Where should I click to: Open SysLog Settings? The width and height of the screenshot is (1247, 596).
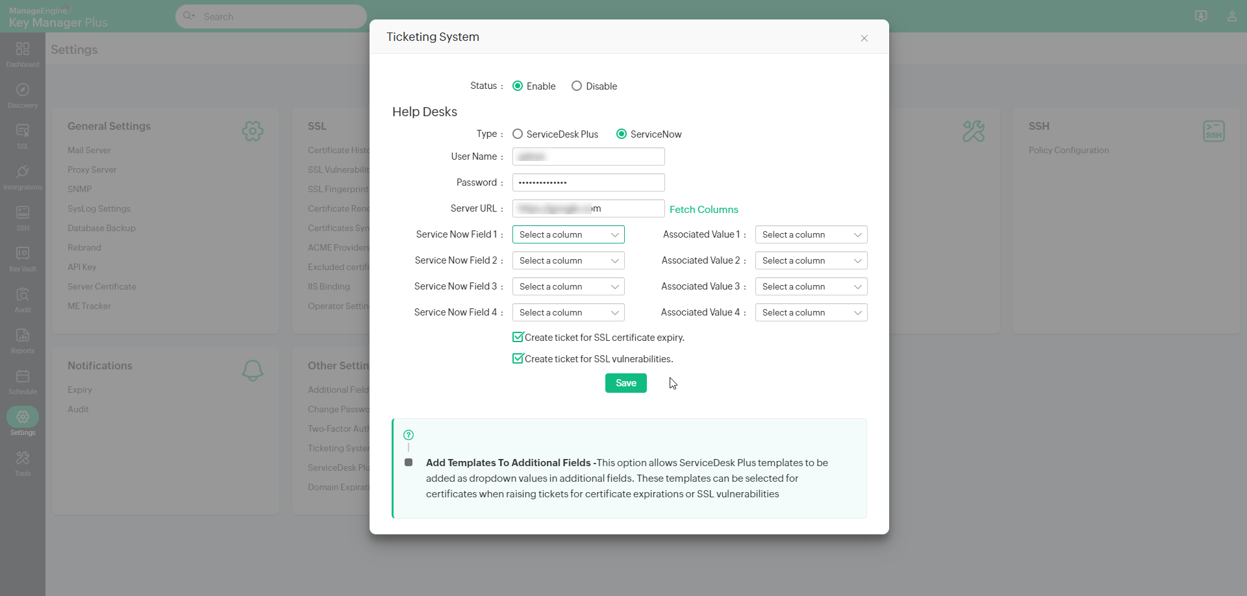click(99, 208)
